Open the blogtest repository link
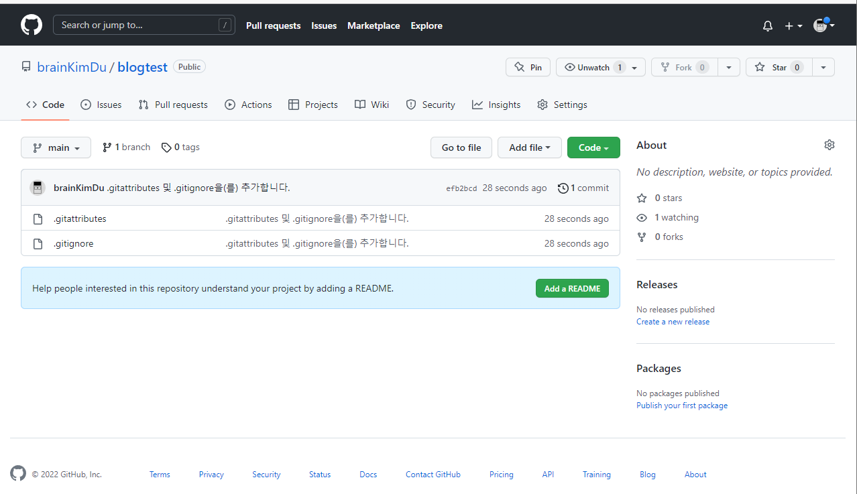Screen dimensions: 857x494 pyautogui.click(x=142, y=67)
